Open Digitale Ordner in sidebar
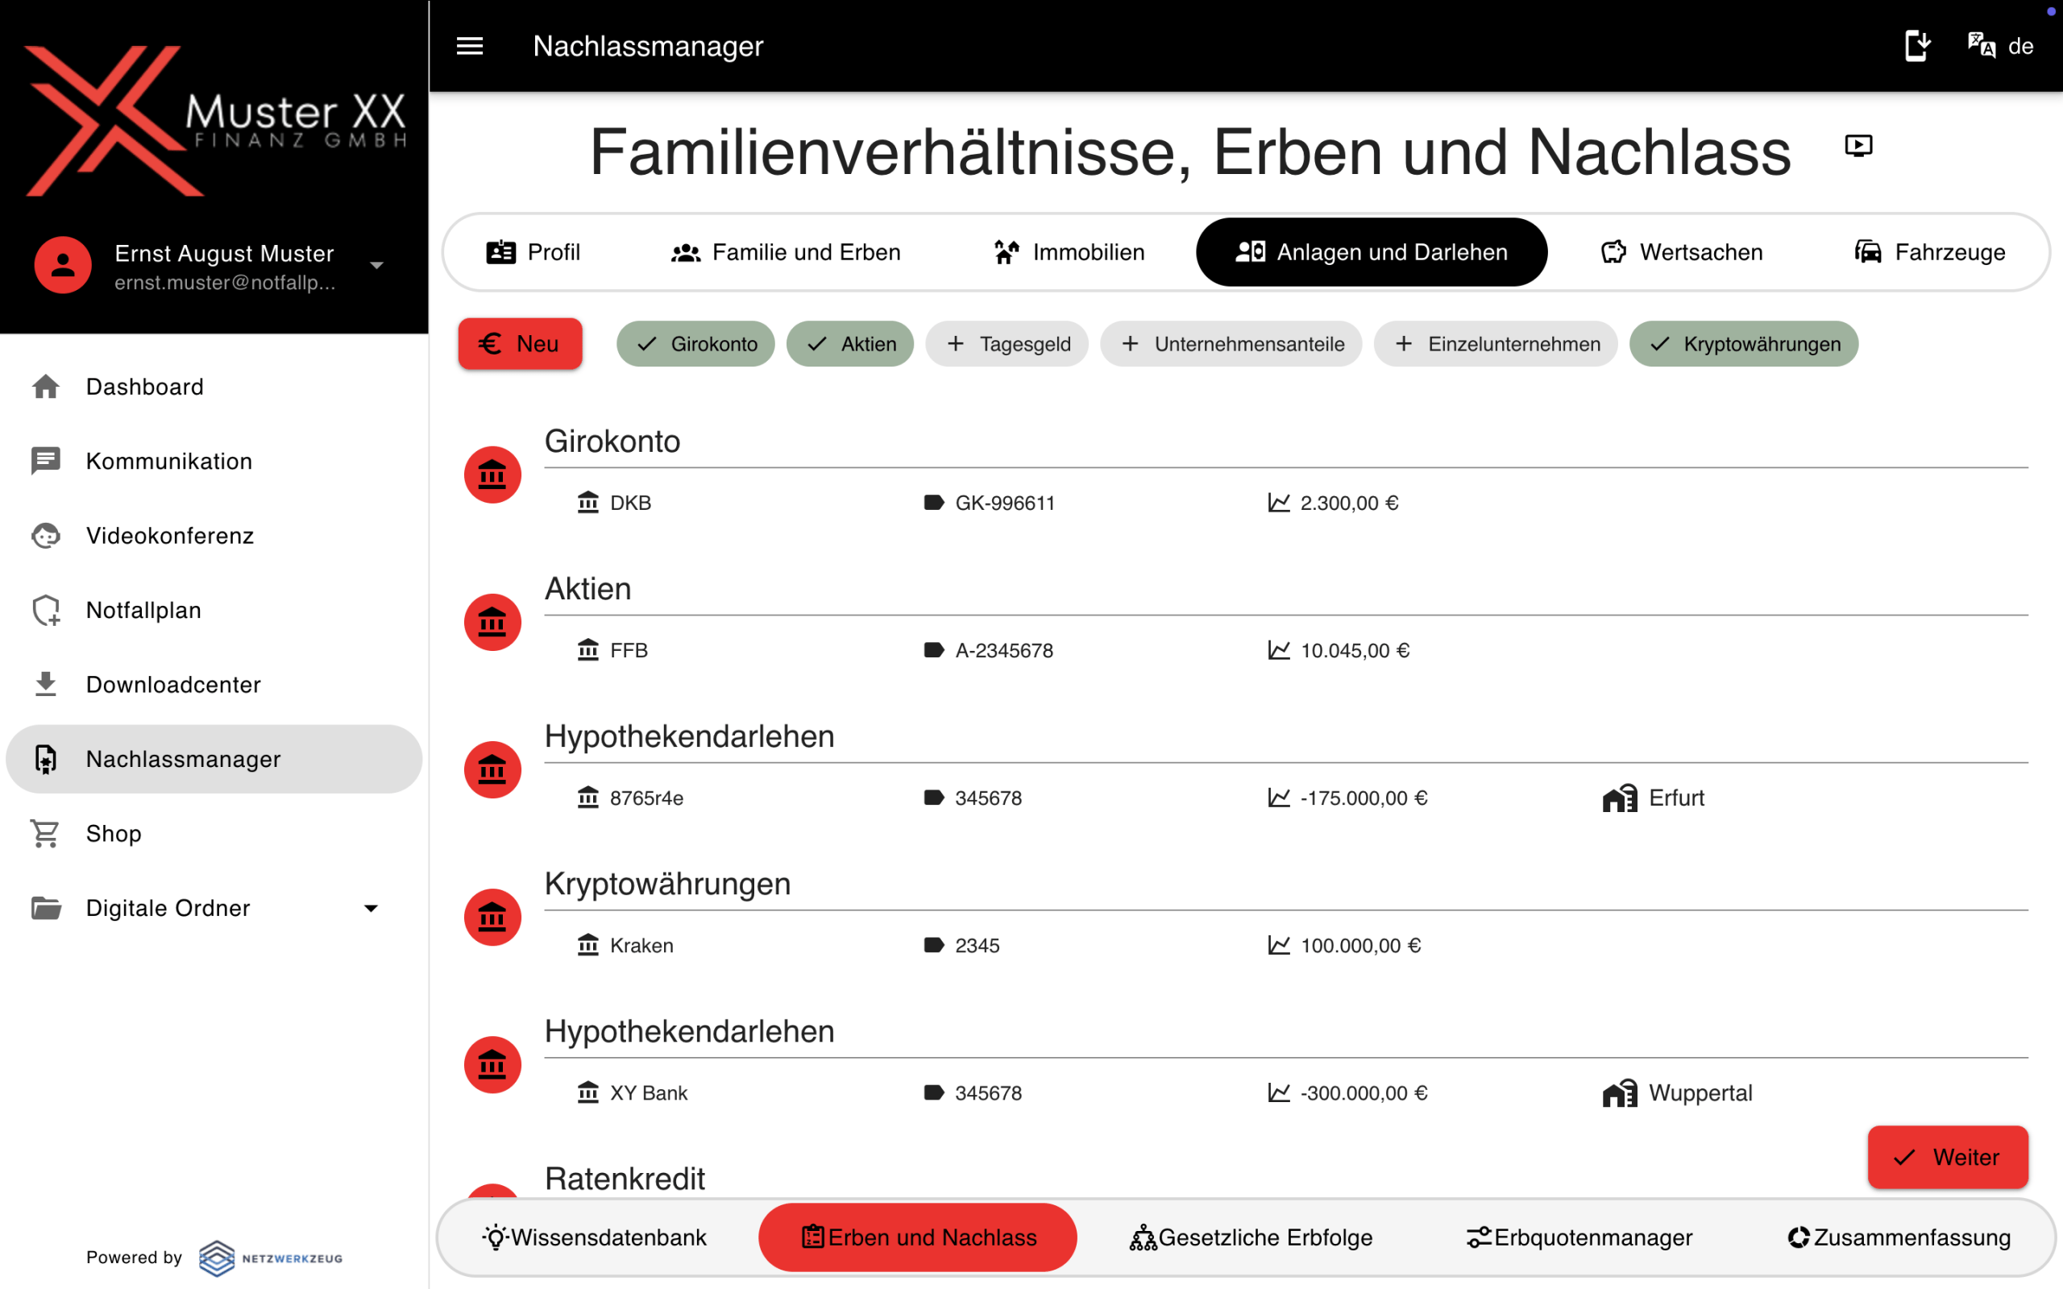2063x1289 pixels. [214, 908]
